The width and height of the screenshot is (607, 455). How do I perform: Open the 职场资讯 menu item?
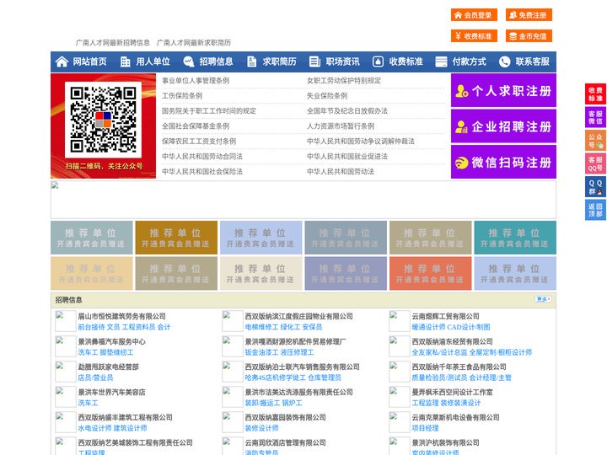click(x=342, y=62)
